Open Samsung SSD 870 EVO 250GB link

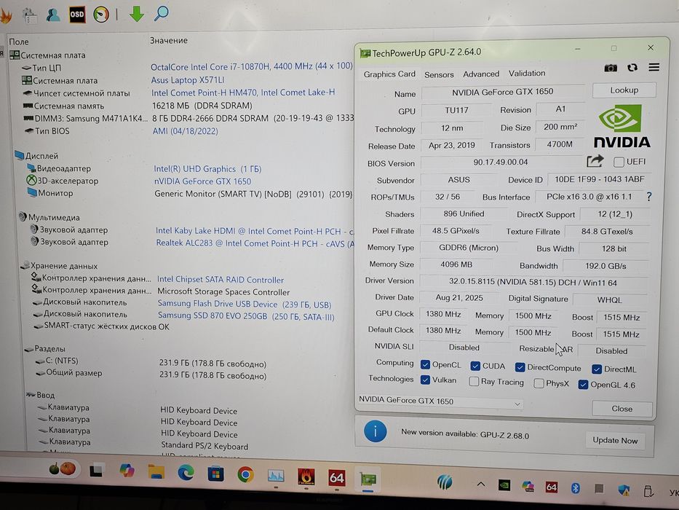click(x=246, y=316)
